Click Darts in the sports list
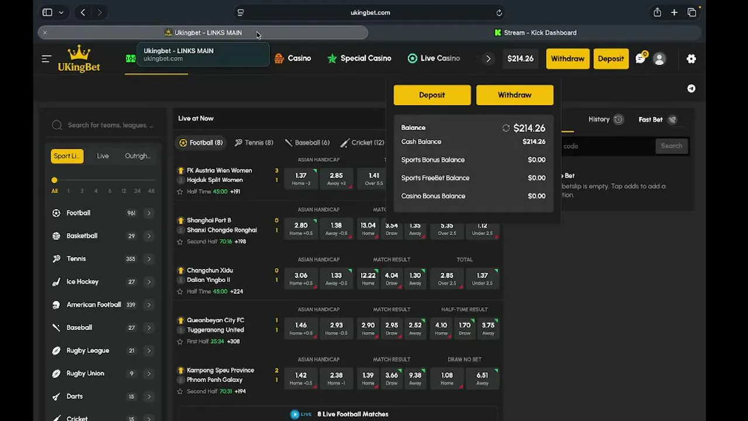The width and height of the screenshot is (748, 421). point(74,396)
